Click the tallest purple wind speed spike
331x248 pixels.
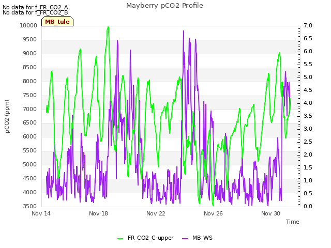[184, 31]
